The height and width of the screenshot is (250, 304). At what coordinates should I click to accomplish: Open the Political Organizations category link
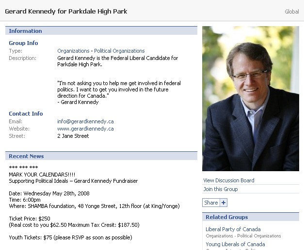pos(119,51)
